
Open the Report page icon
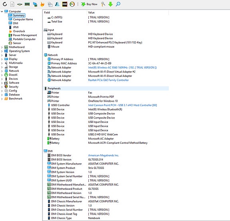(12, 4)
